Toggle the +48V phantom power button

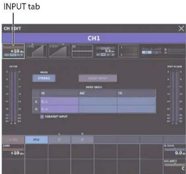point(13,140)
